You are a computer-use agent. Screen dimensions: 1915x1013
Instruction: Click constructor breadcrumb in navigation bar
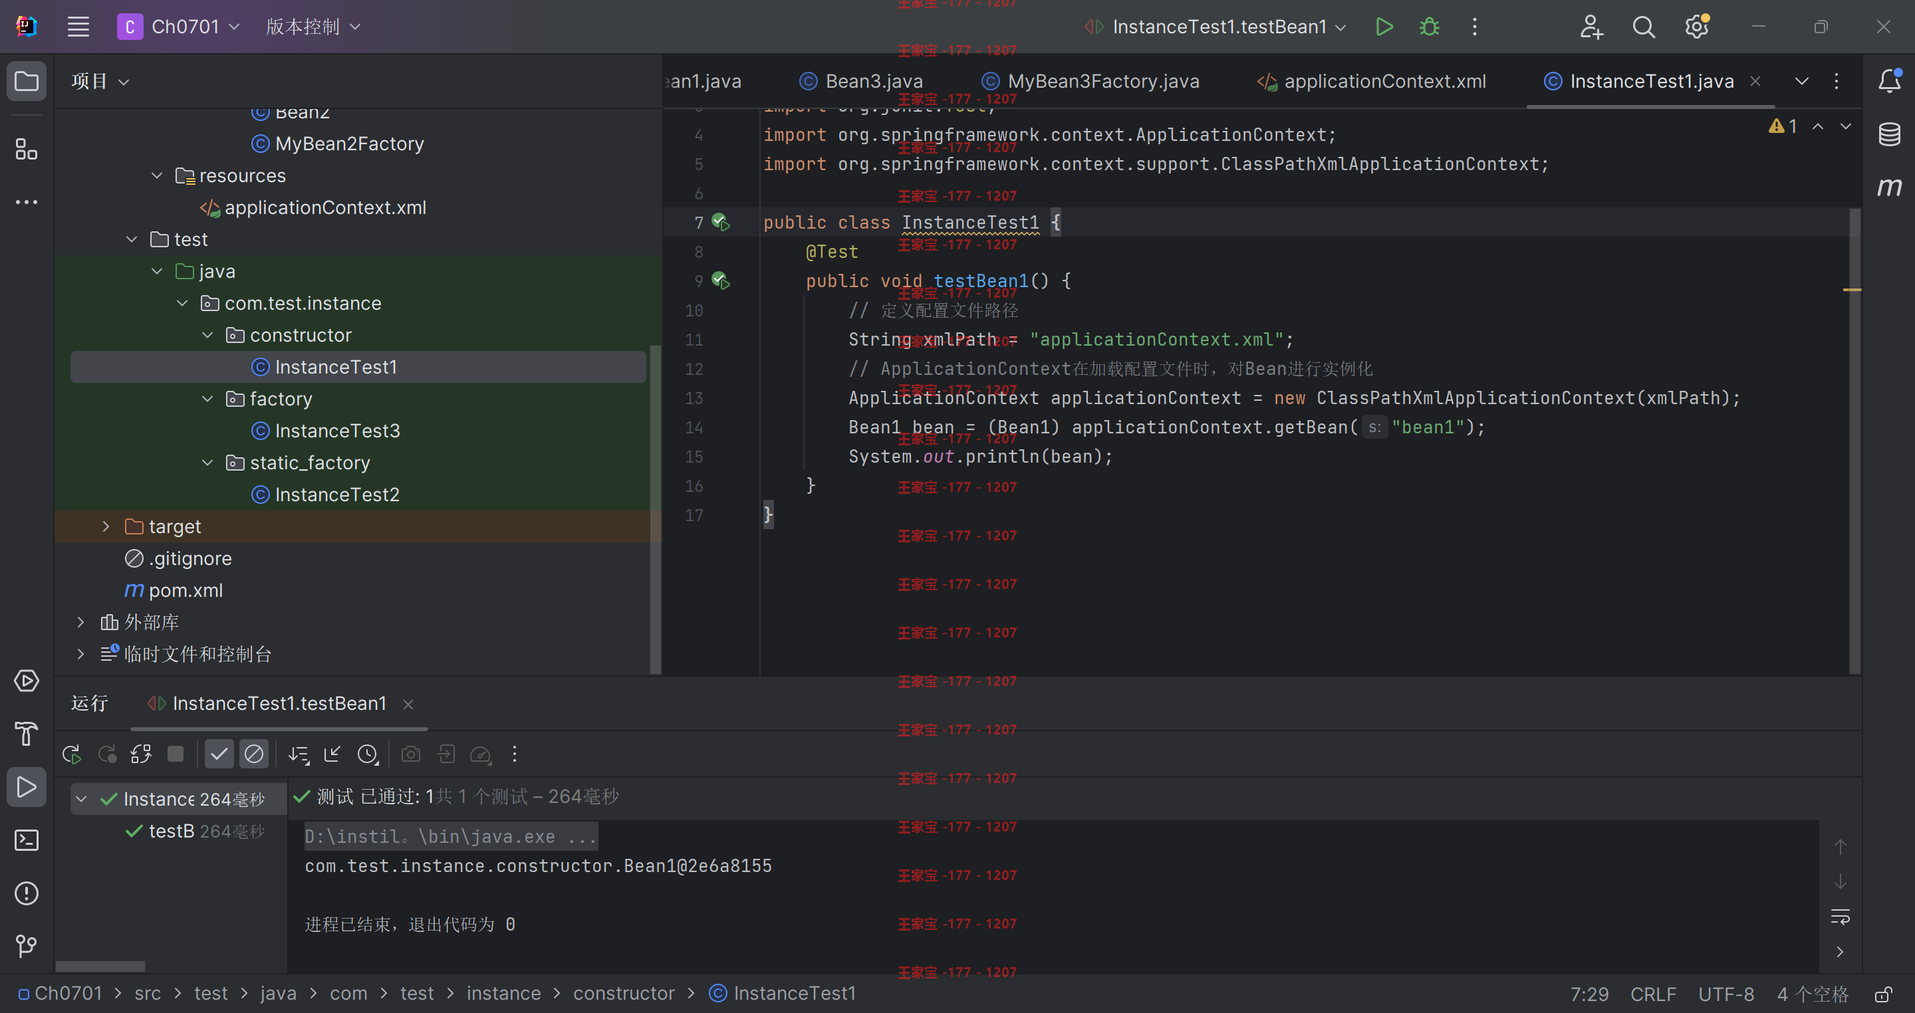(x=624, y=994)
